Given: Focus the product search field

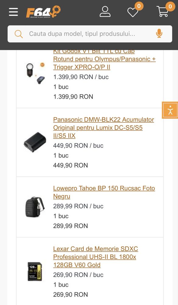Looking at the screenshot, I should [x=90, y=34].
